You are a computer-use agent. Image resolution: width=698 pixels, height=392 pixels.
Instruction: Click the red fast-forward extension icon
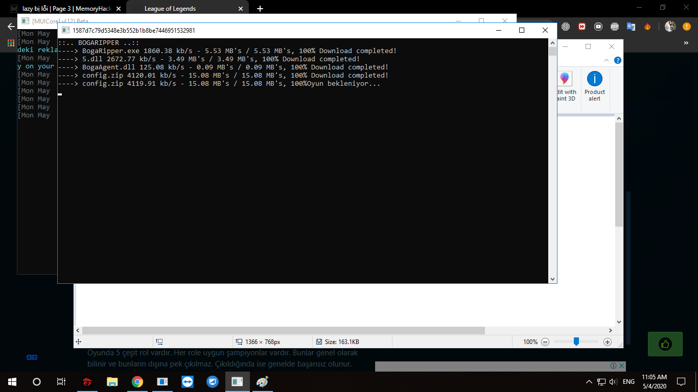[x=582, y=27]
